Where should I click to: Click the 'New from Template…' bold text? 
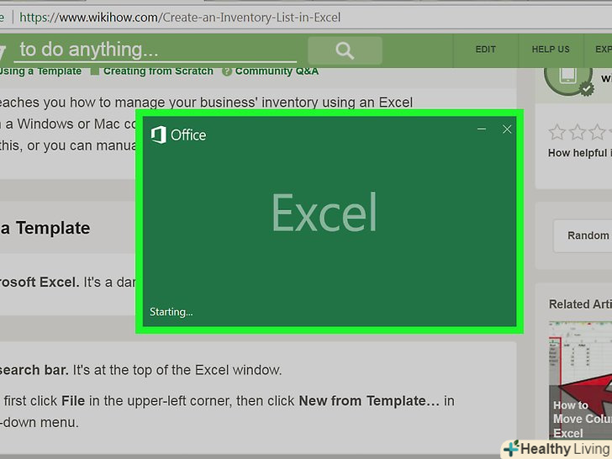[369, 401]
